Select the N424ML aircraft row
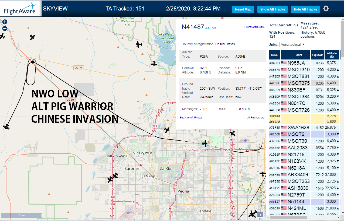The width and height of the screenshot is (344, 221). tap(304, 208)
